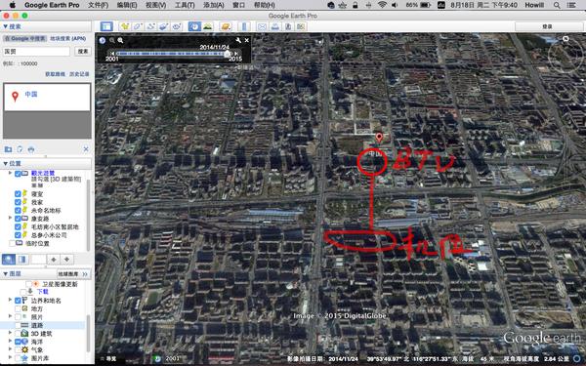Toggle the sidebar visibility toolbar icon
This screenshot has height=366, width=586.
[106, 26]
